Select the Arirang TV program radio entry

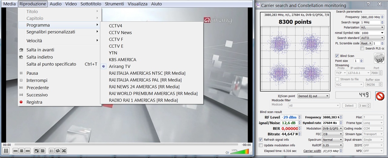(x=152, y=66)
